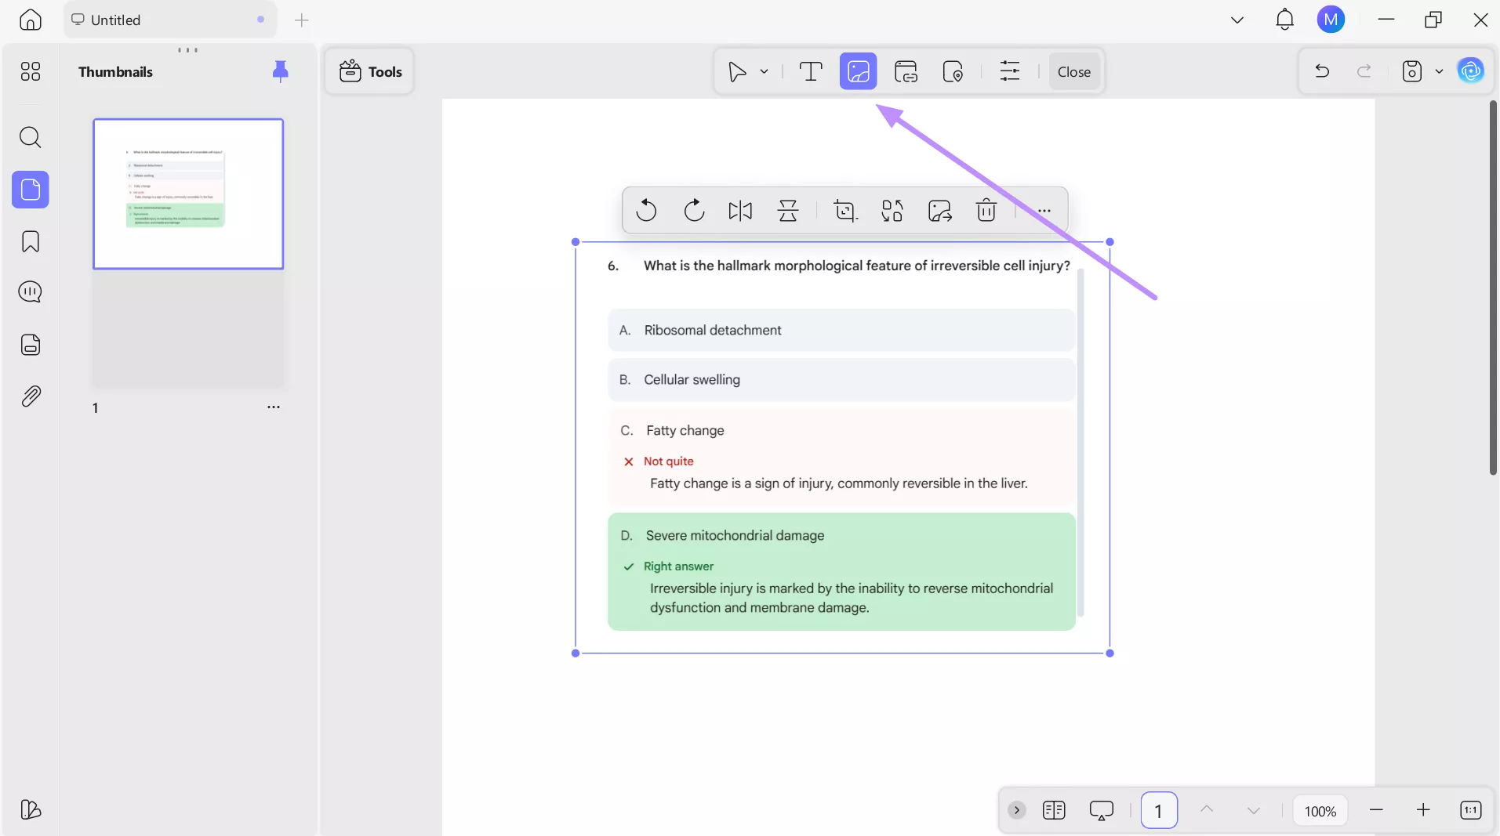Start slideshow presentation mode
1500x836 pixels.
coord(1102,810)
